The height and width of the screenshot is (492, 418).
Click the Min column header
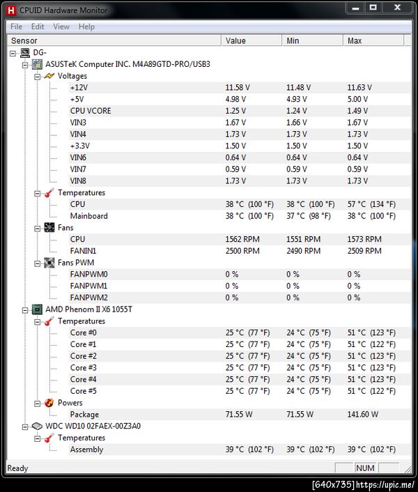pyautogui.click(x=312, y=40)
